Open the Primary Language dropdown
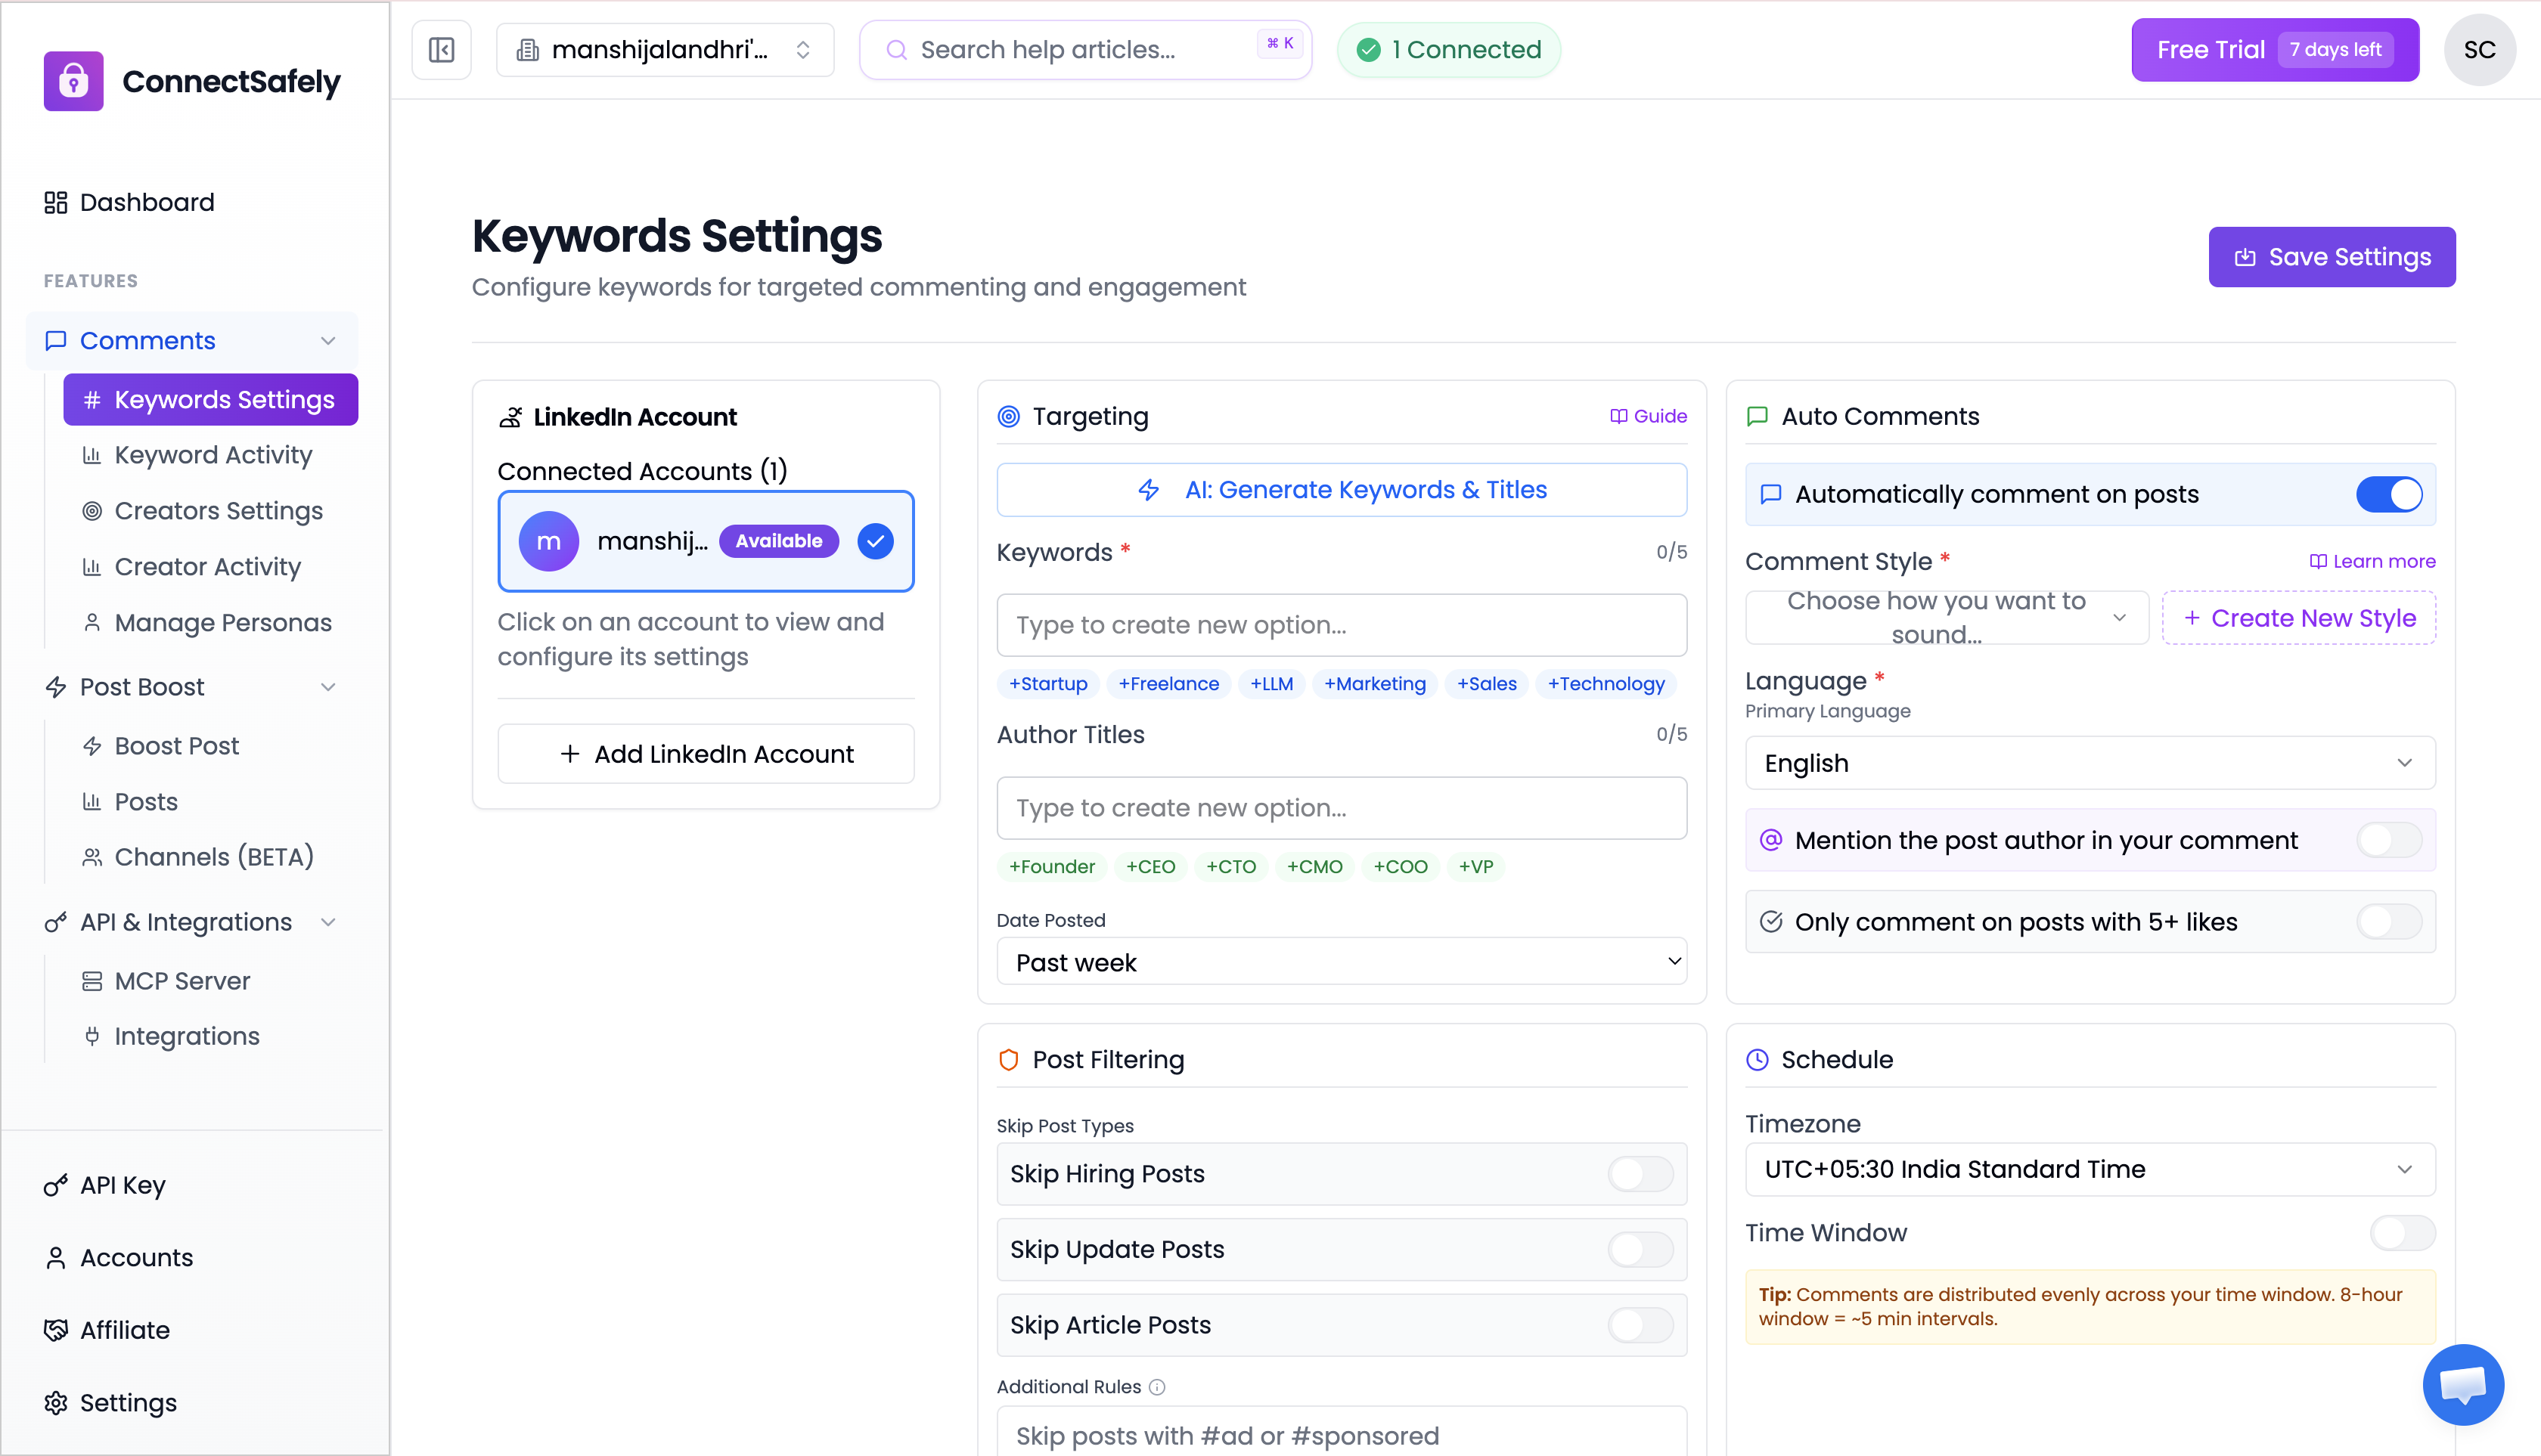This screenshot has width=2541, height=1456. tap(2089, 762)
